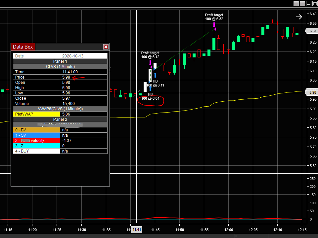The width and height of the screenshot is (318, 238).
Task: Click the 12:00 time axis label
Action: point(229,230)
